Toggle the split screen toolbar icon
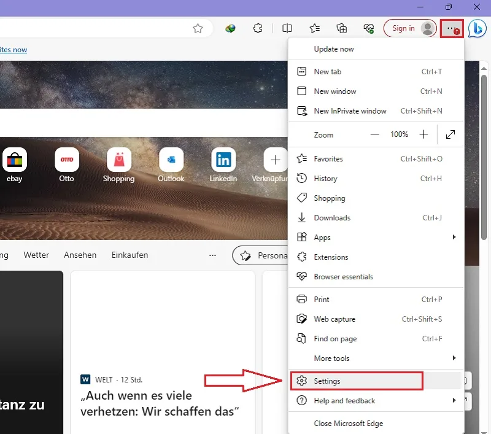491x434 pixels. click(287, 28)
